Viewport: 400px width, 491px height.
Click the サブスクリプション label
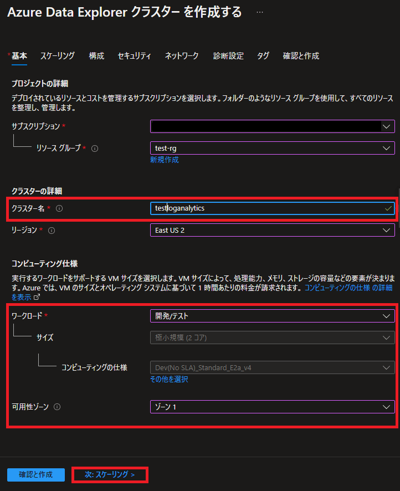click(x=35, y=126)
